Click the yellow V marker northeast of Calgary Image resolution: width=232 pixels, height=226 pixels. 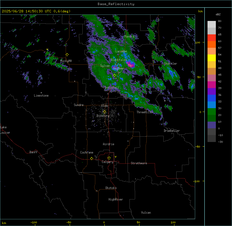click(115, 157)
